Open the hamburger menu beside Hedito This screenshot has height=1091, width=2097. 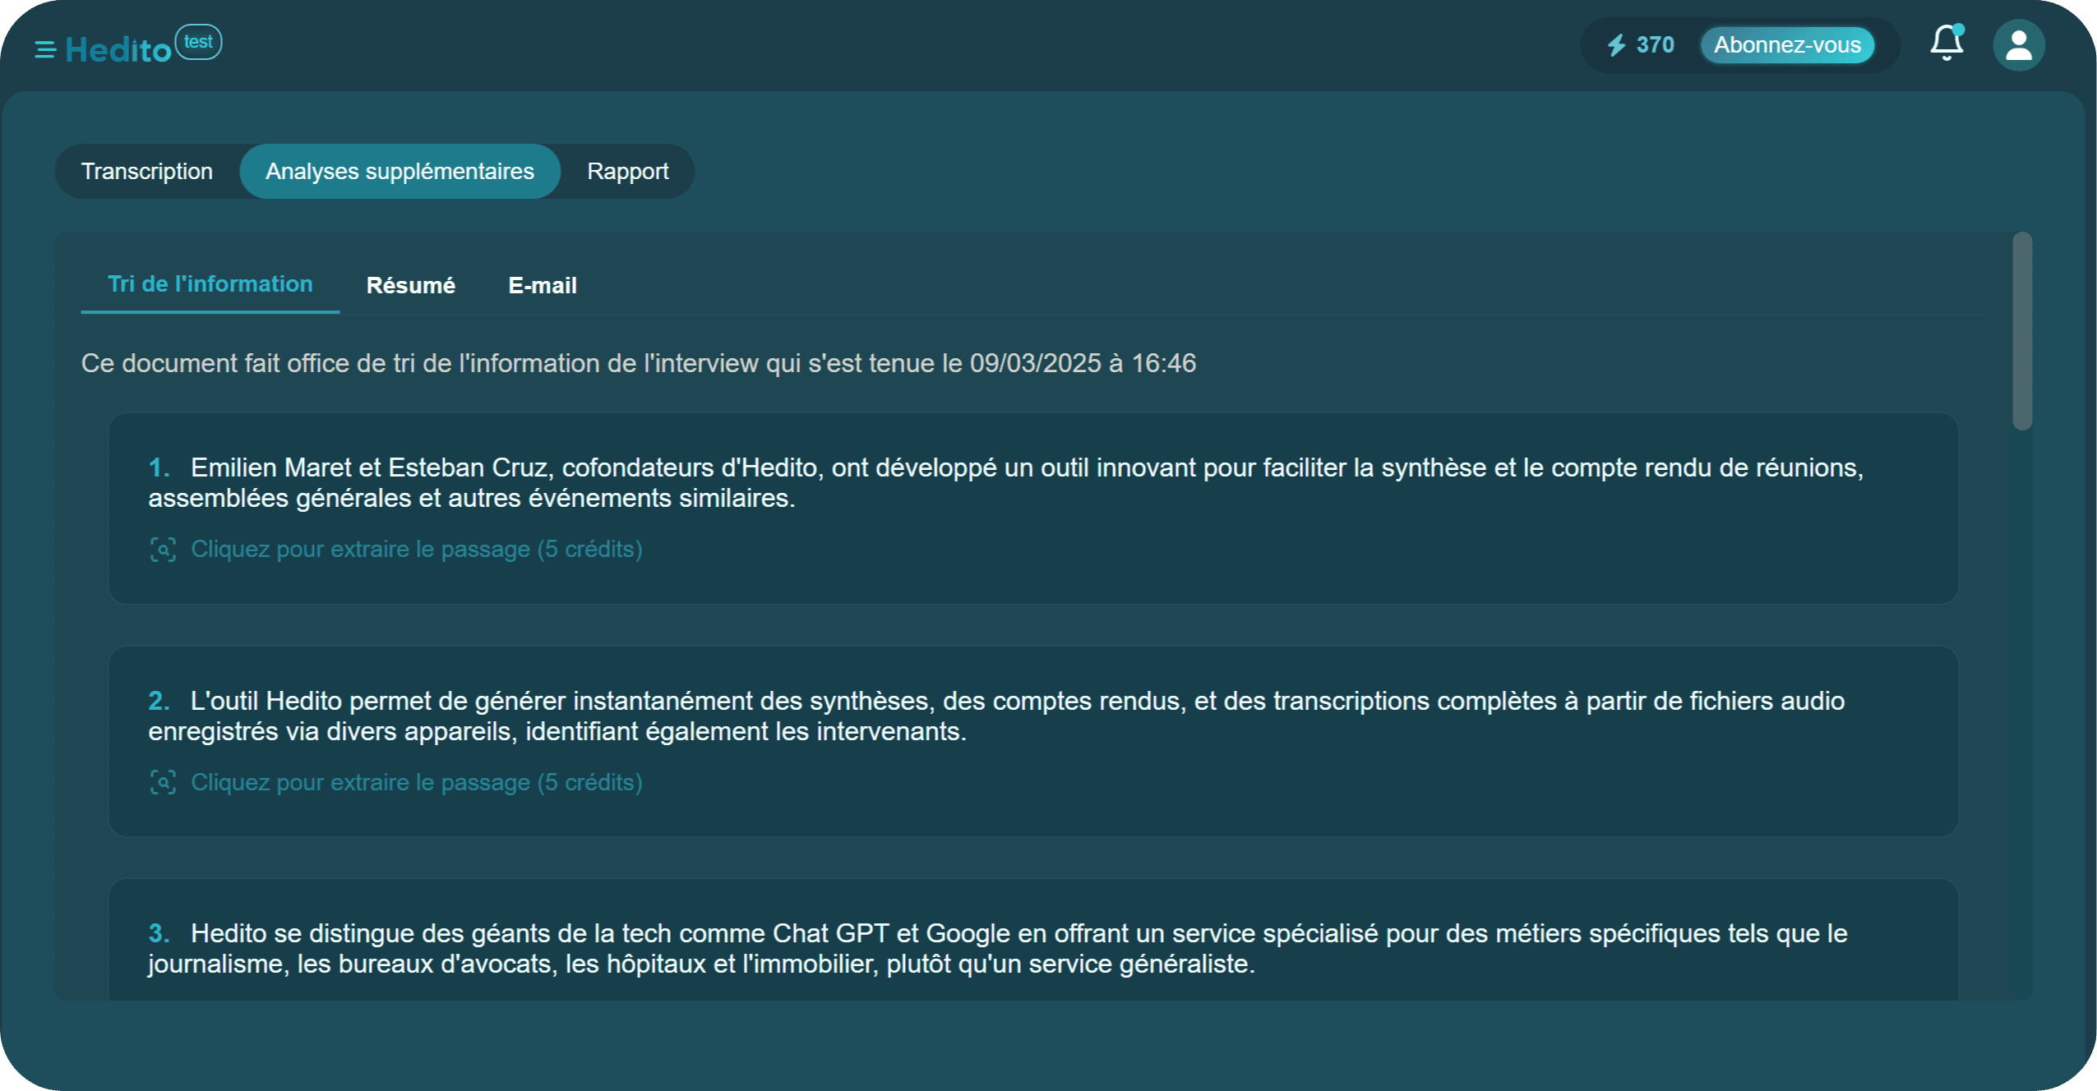click(45, 50)
